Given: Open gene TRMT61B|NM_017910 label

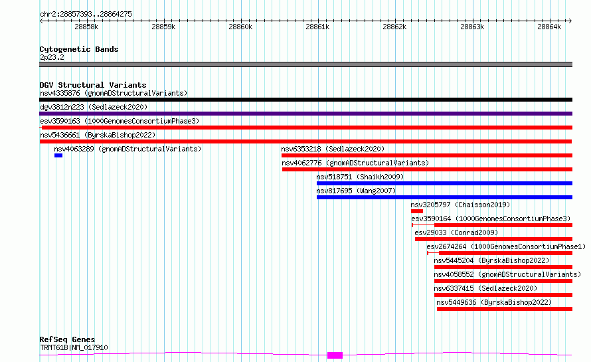Looking at the screenshot, I should [74, 347].
